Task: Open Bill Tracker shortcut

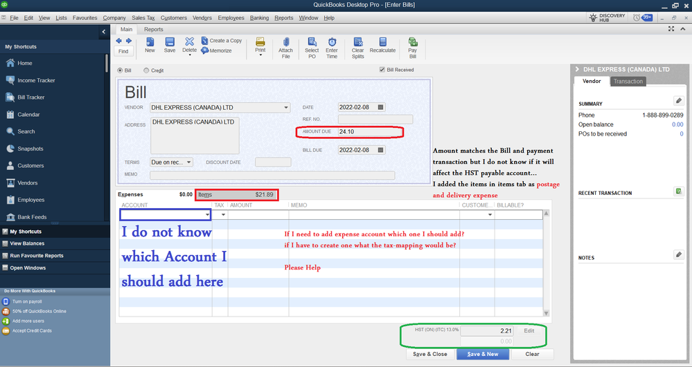Action: (x=26, y=97)
